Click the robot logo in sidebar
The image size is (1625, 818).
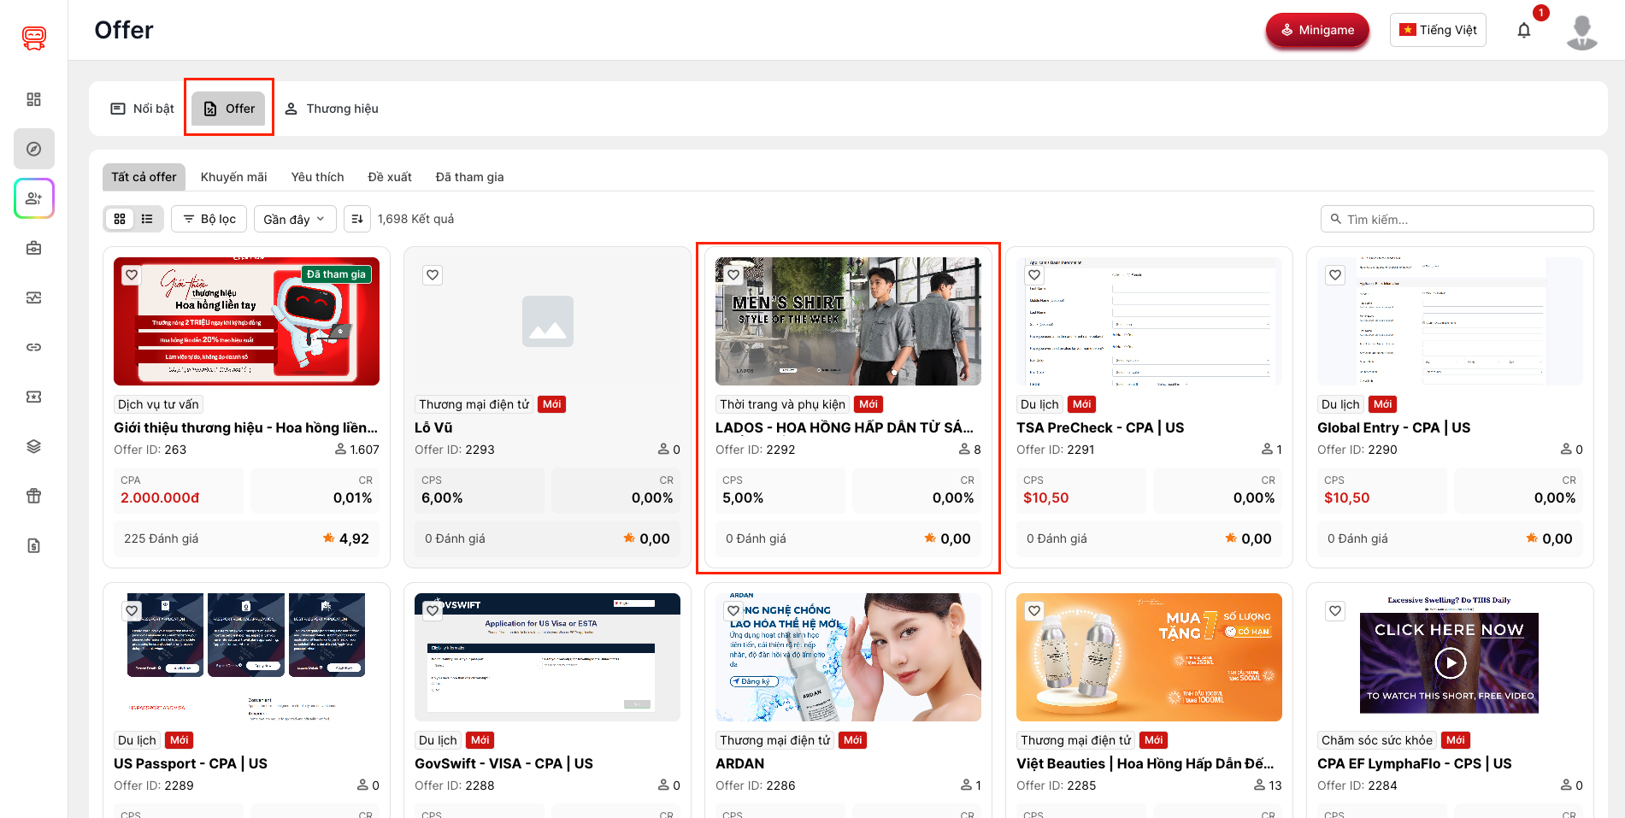(34, 37)
